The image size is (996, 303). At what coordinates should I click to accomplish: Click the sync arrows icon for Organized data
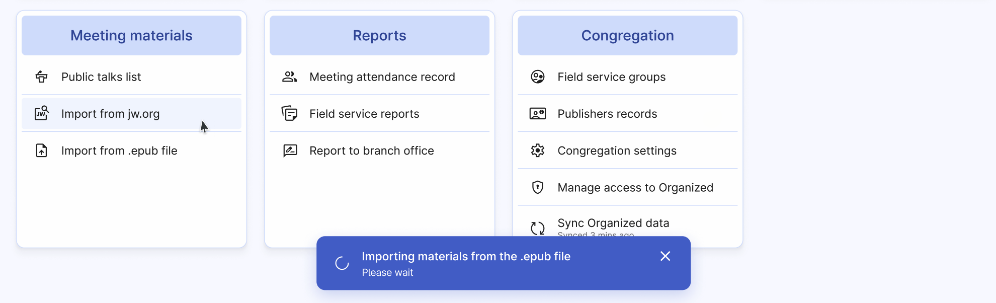click(x=537, y=228)
